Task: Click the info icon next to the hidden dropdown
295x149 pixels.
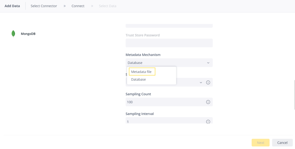Action: pos(208,82)
